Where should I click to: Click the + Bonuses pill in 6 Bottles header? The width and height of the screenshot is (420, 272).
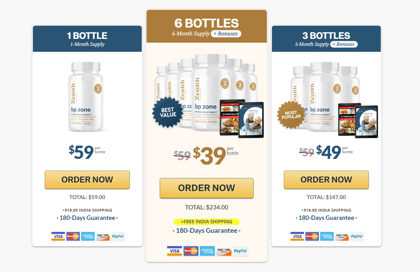click(226, 34)
